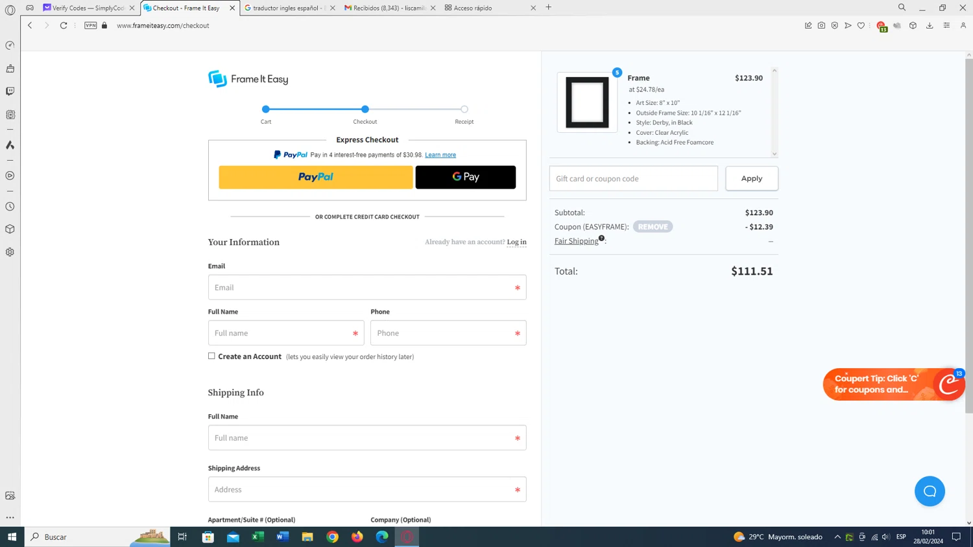
Task: Show hidden system tray icons chevron
Action: pyautogui.click(x=837, y=537)
